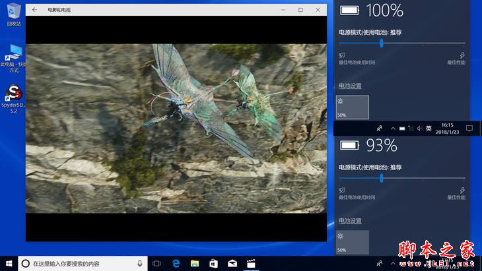This screenshot has height=271, width=482.
Task: Open File Explorer from the taskbar
Action: (195, 263)
